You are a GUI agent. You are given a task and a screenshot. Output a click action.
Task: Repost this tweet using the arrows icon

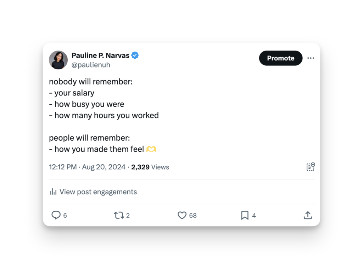click(x=118, y=215)
